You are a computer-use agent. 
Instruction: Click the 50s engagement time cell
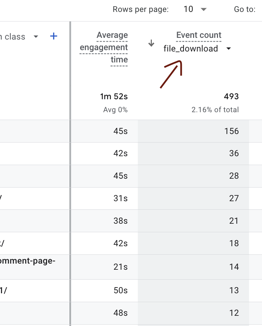(120, 291)
